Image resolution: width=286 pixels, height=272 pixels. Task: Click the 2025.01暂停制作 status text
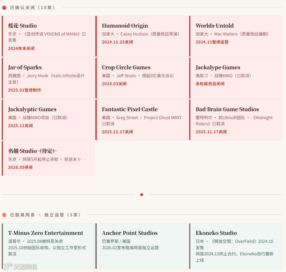point(25,90)
